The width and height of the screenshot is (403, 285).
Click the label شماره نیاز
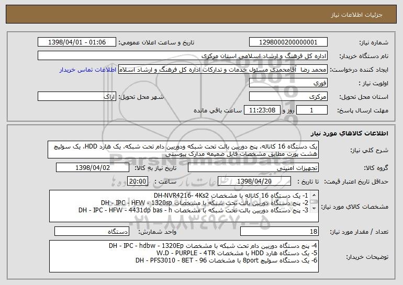coord(375,42)
